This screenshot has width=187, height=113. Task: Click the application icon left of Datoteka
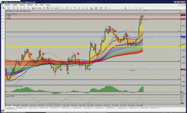pos(2,5)
